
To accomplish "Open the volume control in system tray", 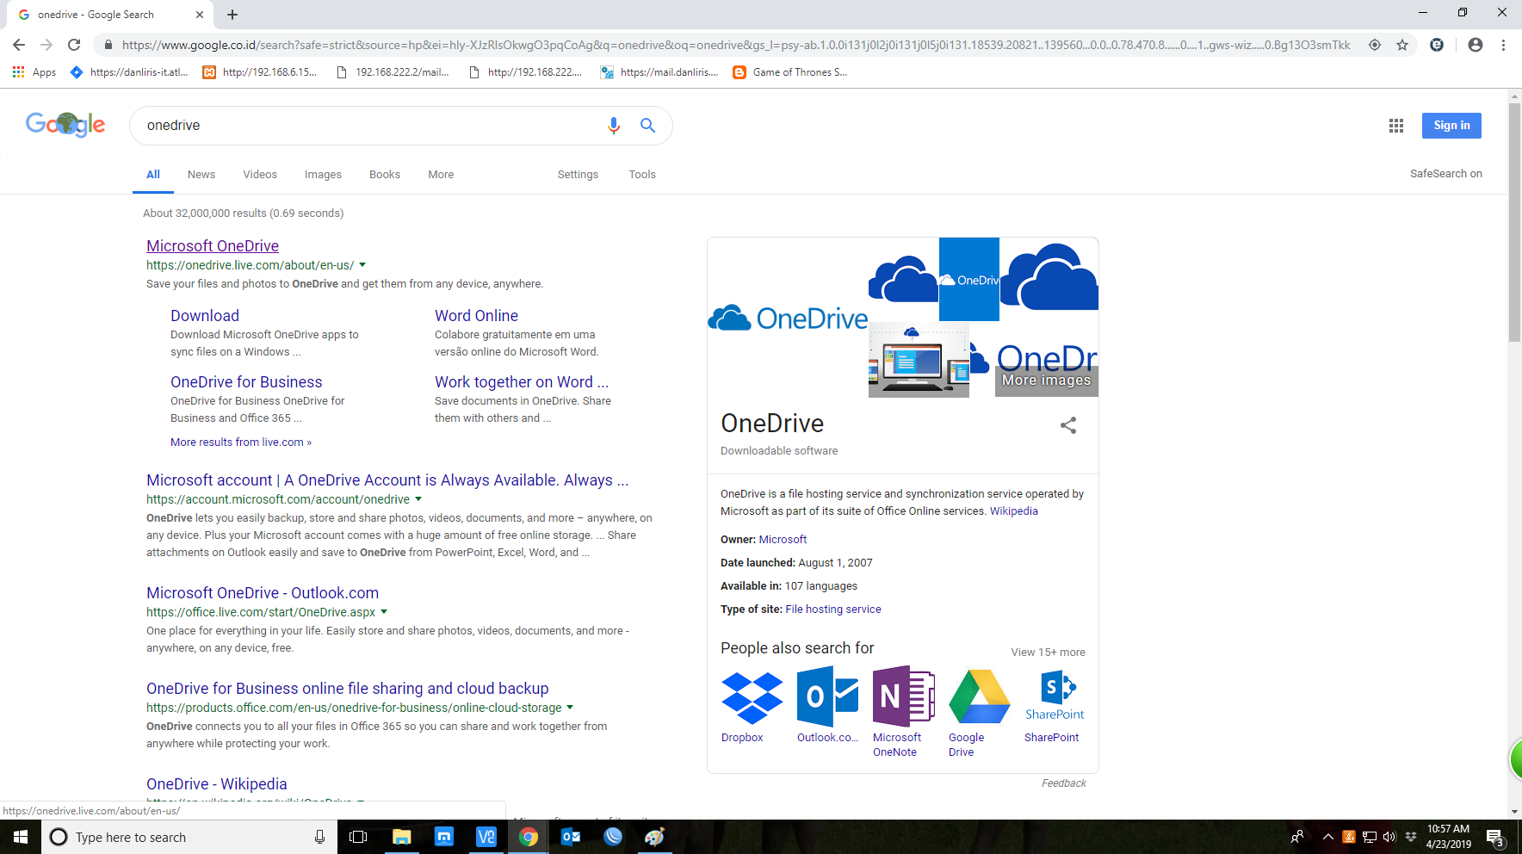I will (x=1389, y=836).
